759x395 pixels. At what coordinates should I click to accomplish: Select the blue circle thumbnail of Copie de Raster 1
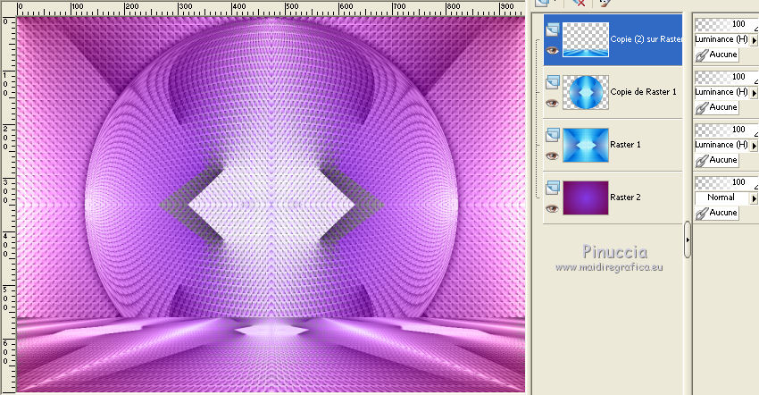(586, 92)
